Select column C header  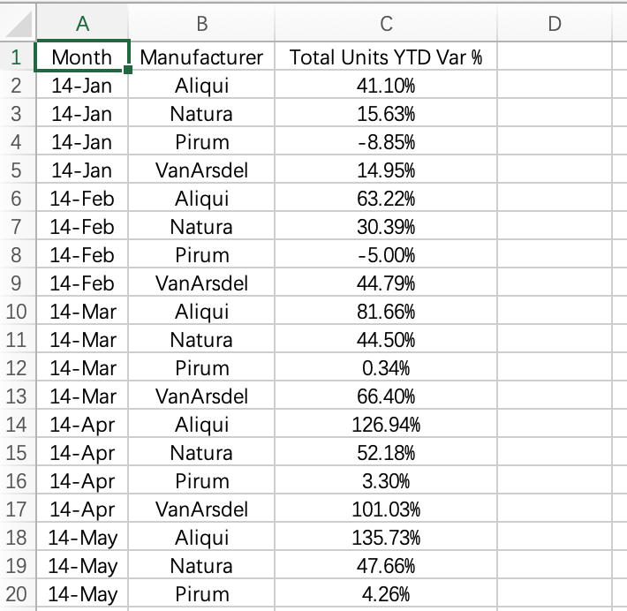pyautogui.click(x=386, y=23)
